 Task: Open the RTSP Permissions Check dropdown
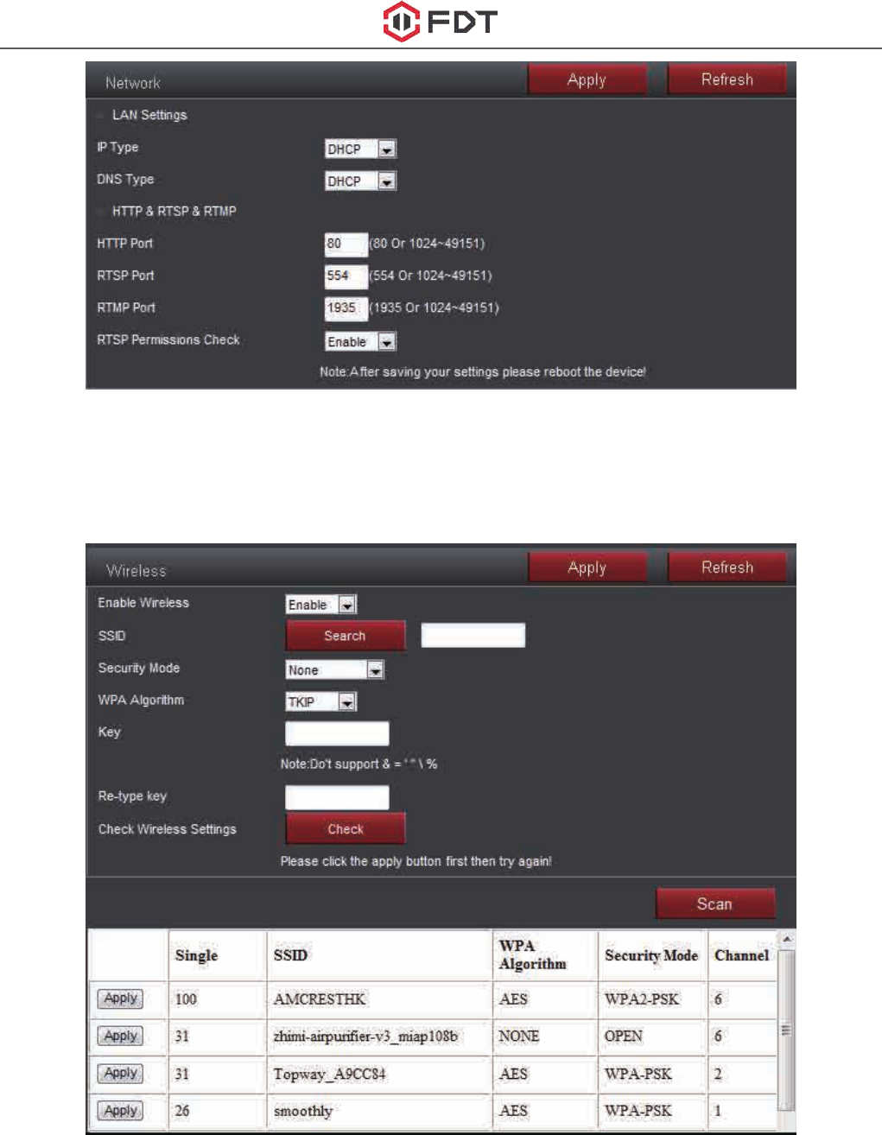pos(360,342)
